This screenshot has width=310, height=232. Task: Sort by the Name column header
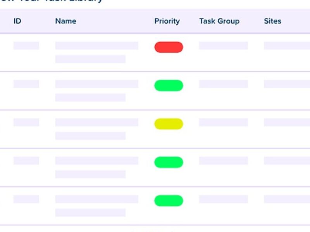(x=65, y=21)
